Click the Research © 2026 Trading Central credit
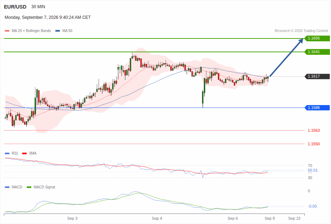331x224 pixels. tap(301, 31)
